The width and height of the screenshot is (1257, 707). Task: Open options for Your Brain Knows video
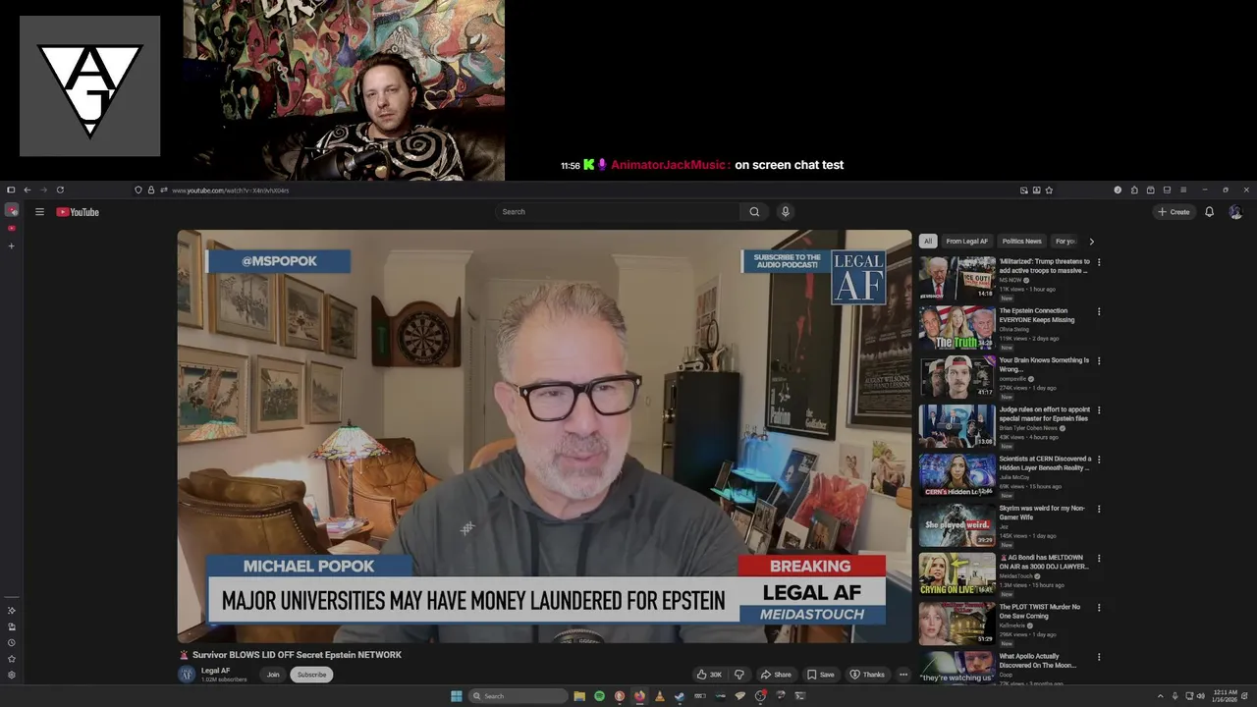tap(1099, 360)
